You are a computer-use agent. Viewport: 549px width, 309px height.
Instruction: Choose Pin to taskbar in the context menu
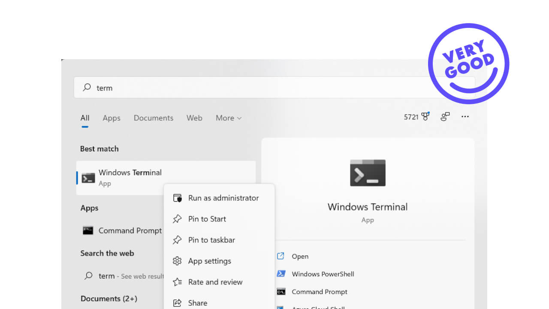coord(212,240)
